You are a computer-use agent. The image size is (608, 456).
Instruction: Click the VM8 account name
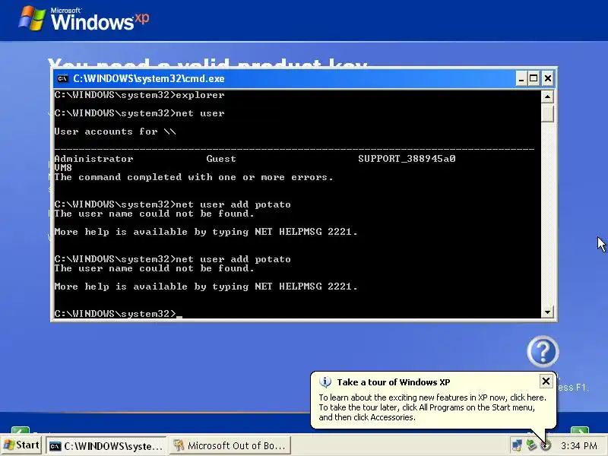[63, 168]
